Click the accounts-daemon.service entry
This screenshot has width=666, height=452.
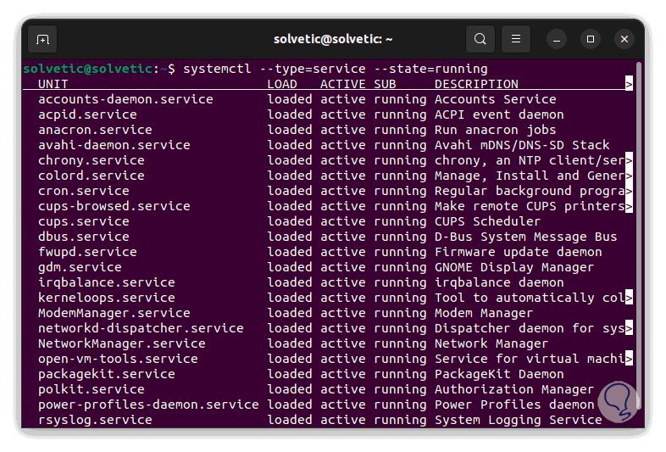(x=125, y=99)
